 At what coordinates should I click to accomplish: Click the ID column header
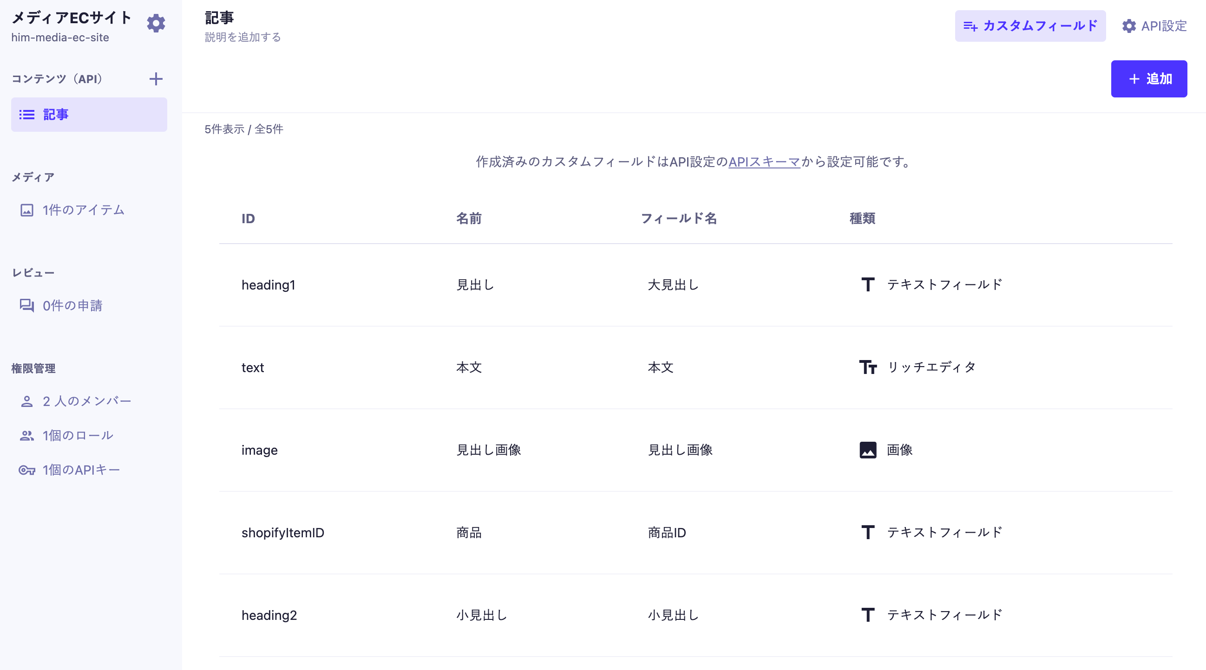click(x=248, y=219)
